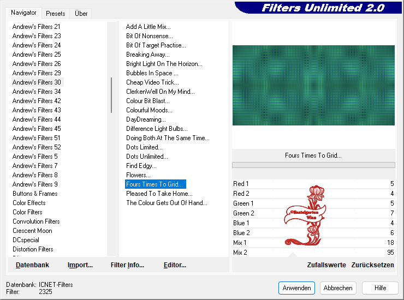Image resolution: width=404 pixels, height=300 pixels.
Task: Select the Navigator tab
Action: (23, 13)
